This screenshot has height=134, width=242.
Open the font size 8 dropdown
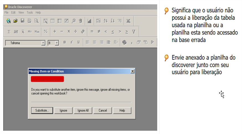click(x=57, y=43)
